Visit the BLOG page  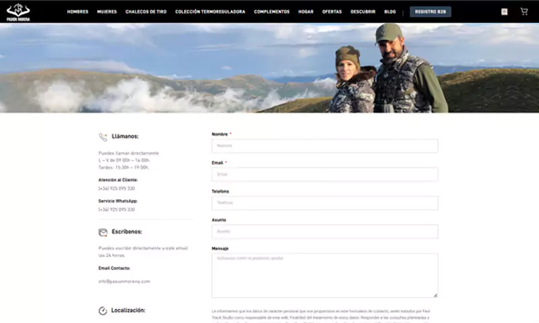click(390, 11)
